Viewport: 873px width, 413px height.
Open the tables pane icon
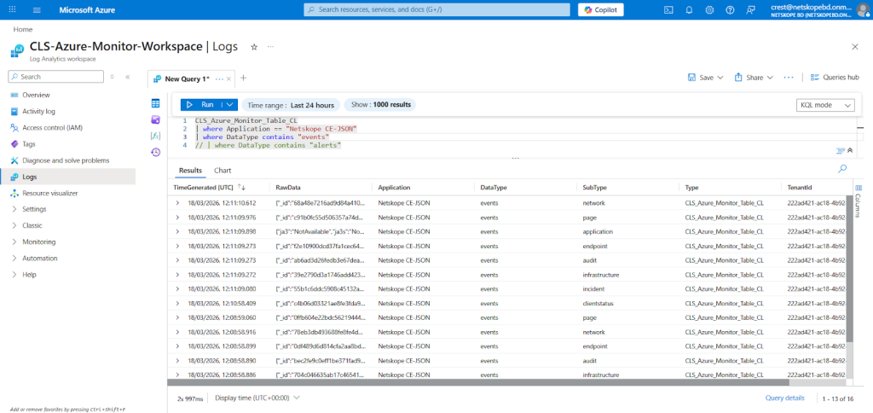coord(156,103)
